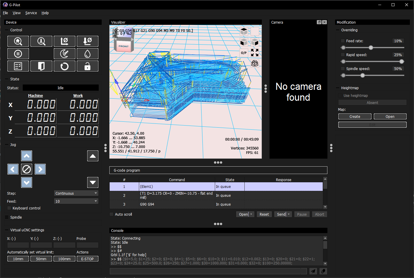Enable the Auto scroll checkbox

tap(111, 214)
